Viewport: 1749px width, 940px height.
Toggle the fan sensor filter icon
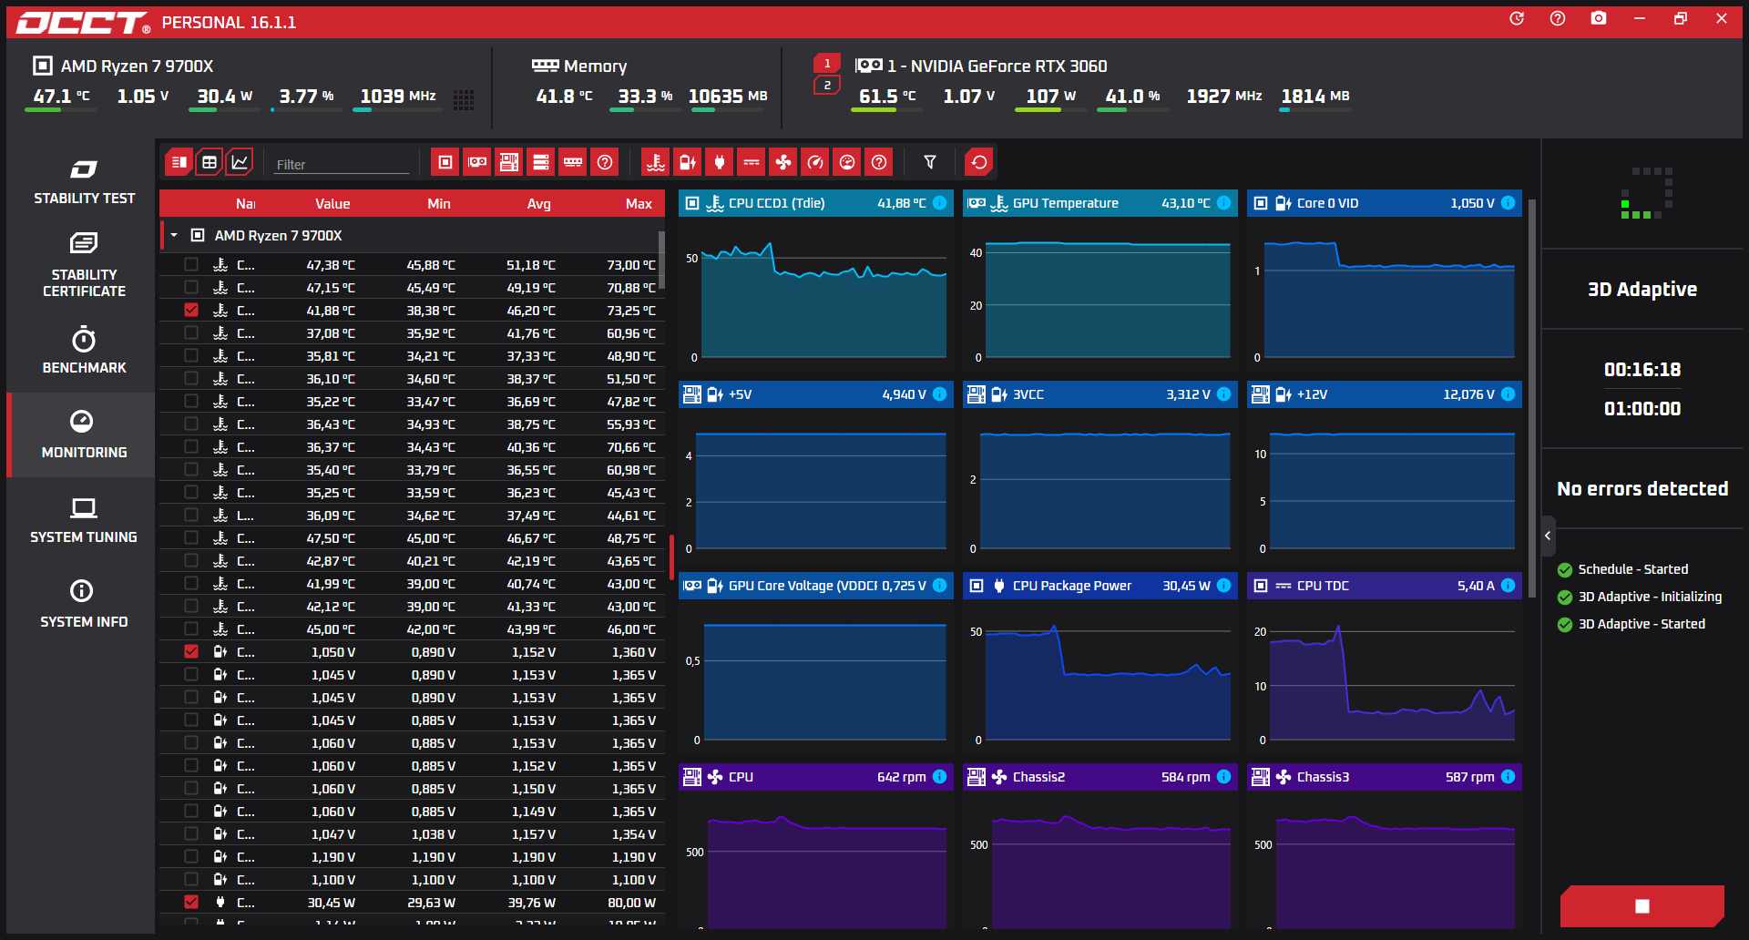782,162
